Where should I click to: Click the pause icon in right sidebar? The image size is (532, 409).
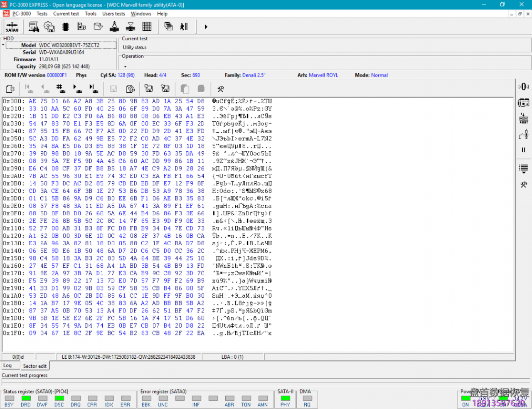[x=523, y=150]
